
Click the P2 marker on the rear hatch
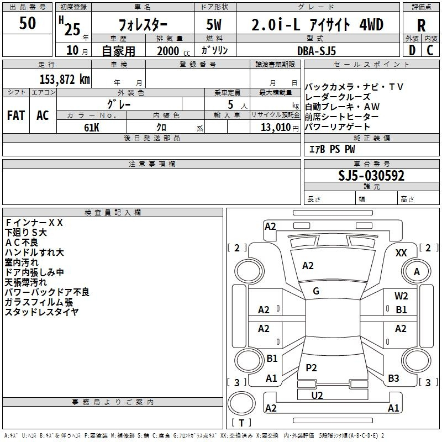[311, 367]
